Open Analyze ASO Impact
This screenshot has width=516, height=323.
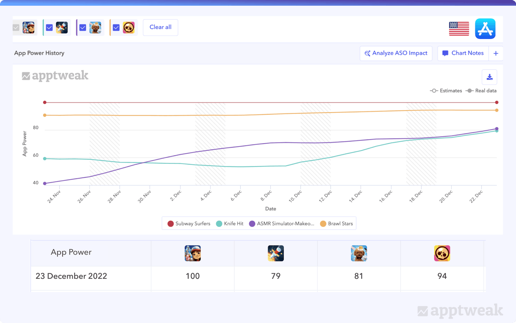[x=396, y=53]
